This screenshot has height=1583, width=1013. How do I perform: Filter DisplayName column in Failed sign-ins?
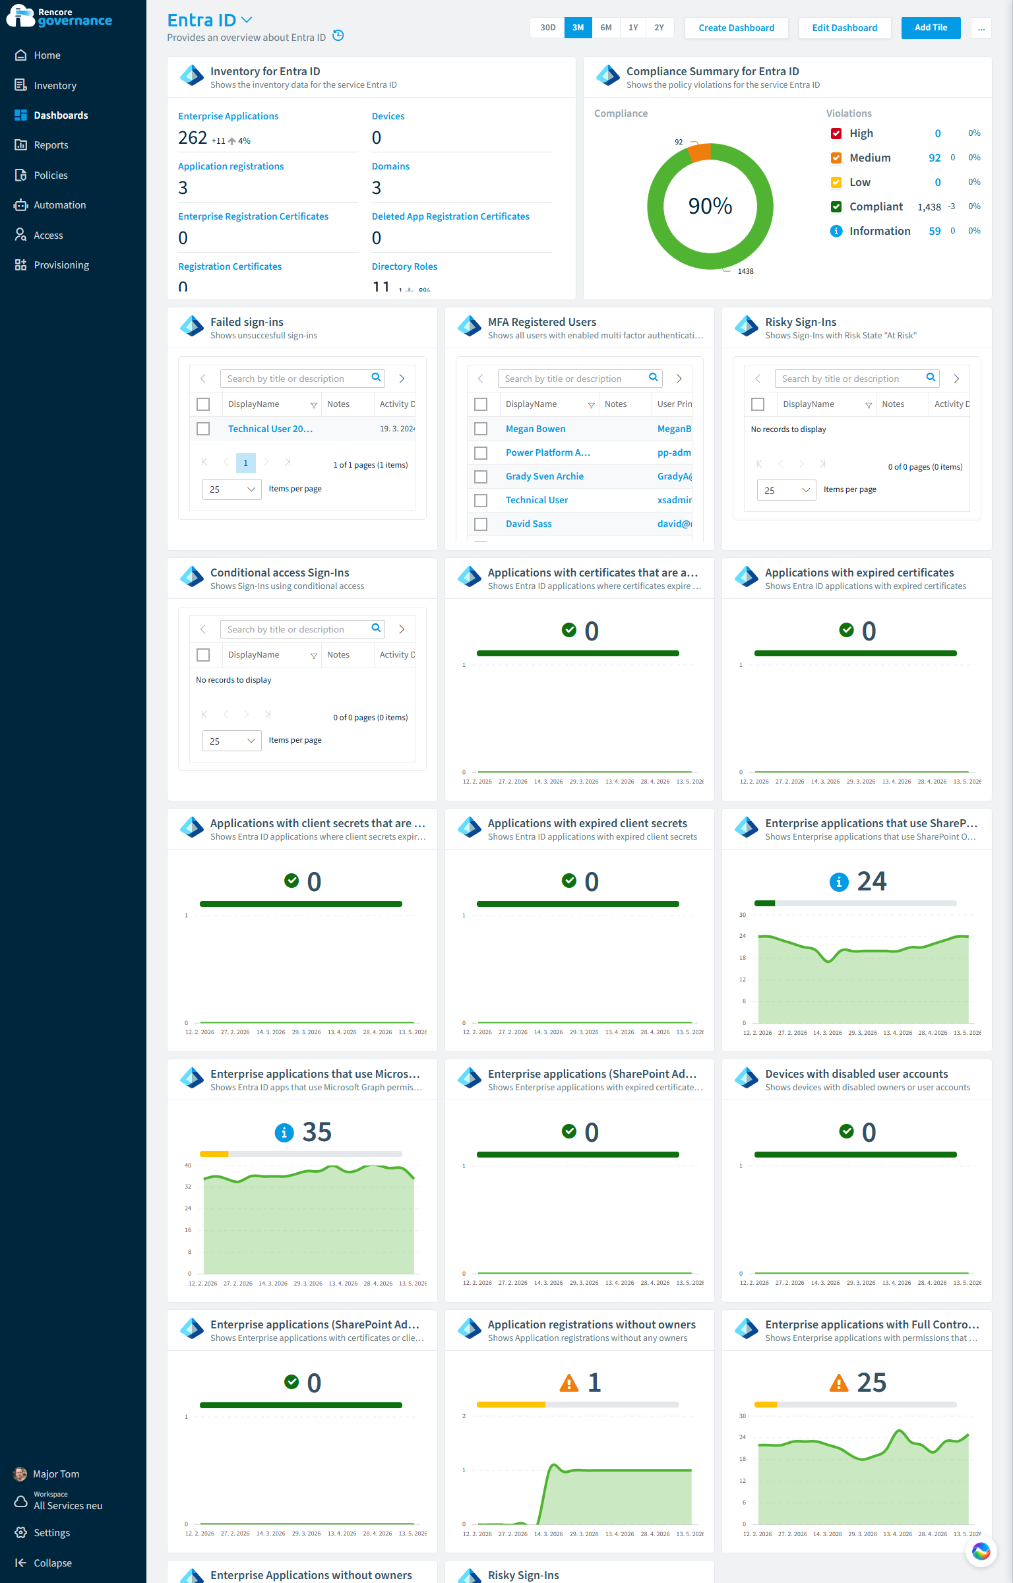(x=314, y=405)
